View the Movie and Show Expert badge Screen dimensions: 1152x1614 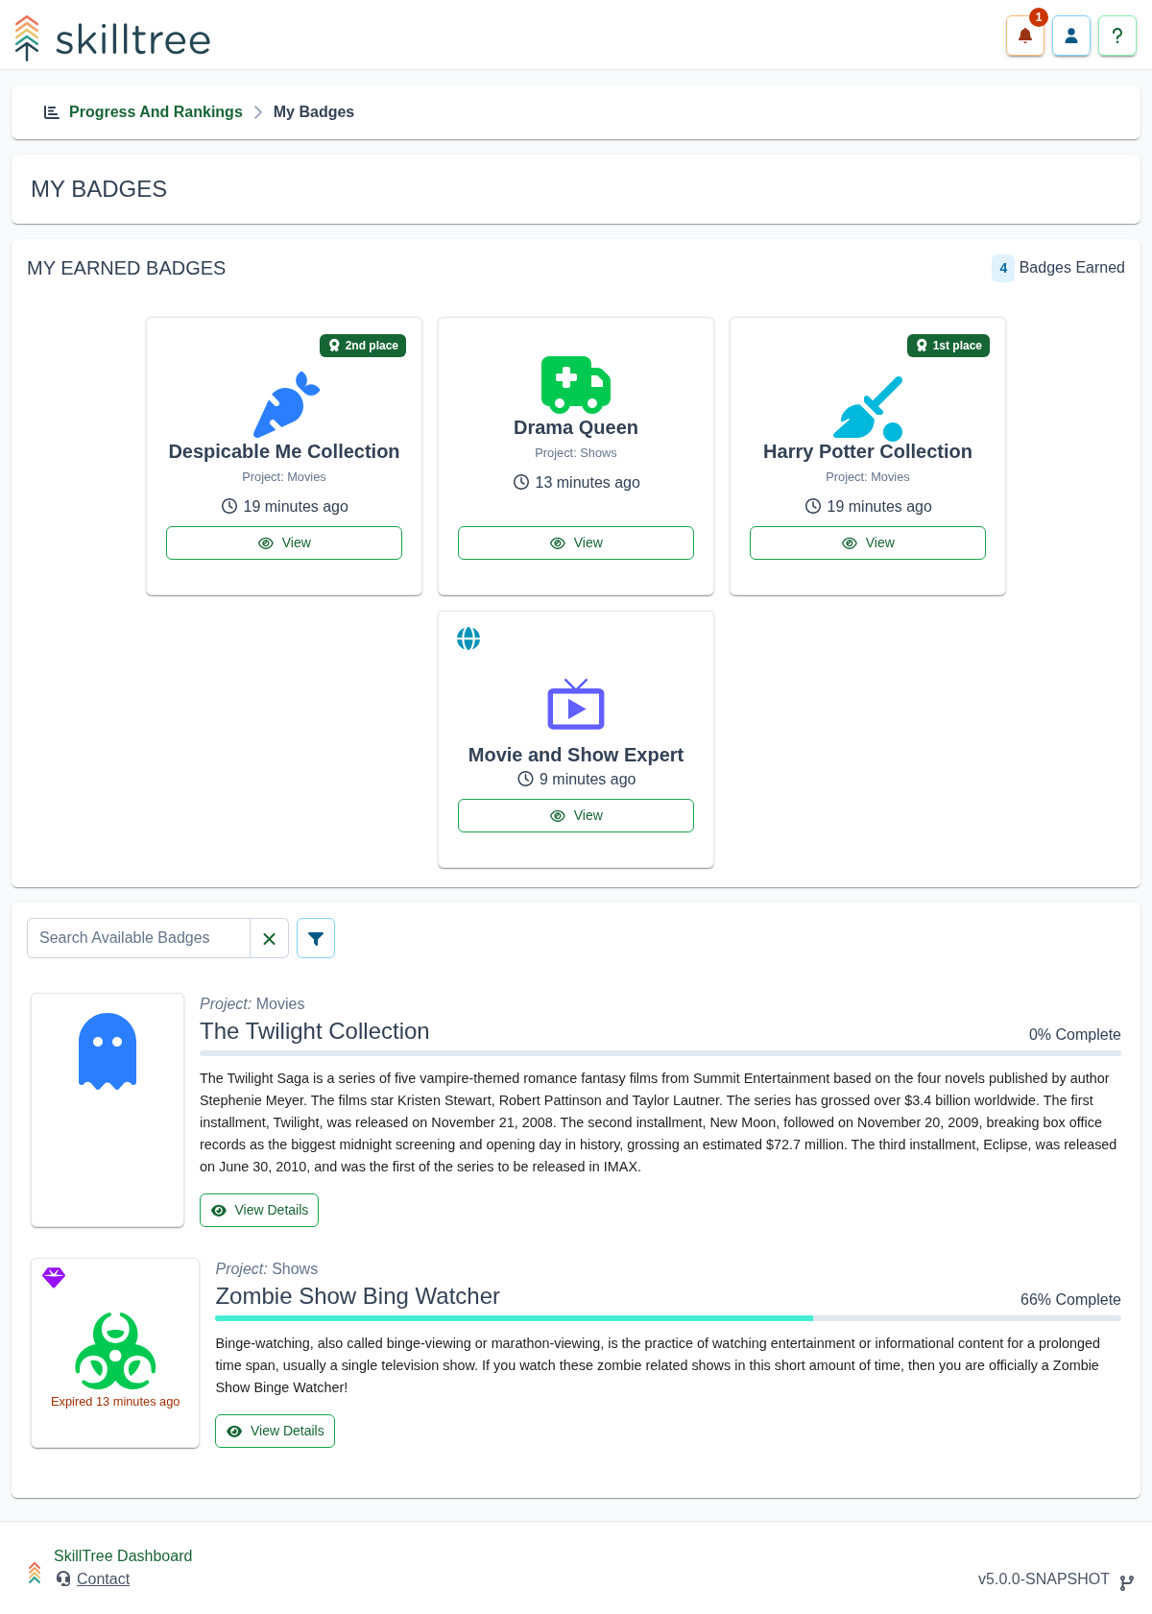point(576,815)
